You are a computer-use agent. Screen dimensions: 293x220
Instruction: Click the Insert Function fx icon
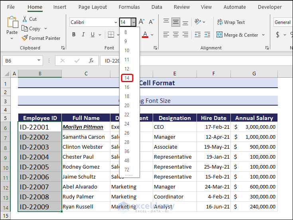pos(91,61)
